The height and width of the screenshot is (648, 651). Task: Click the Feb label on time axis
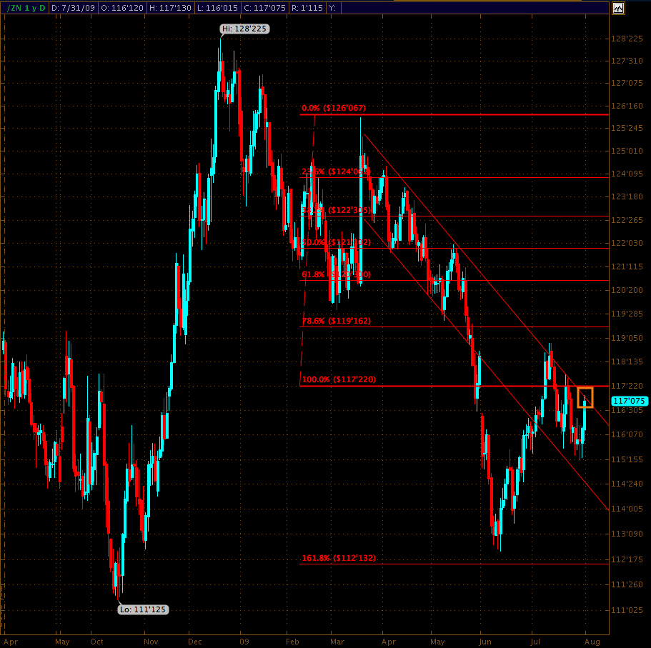pos(292,642)
